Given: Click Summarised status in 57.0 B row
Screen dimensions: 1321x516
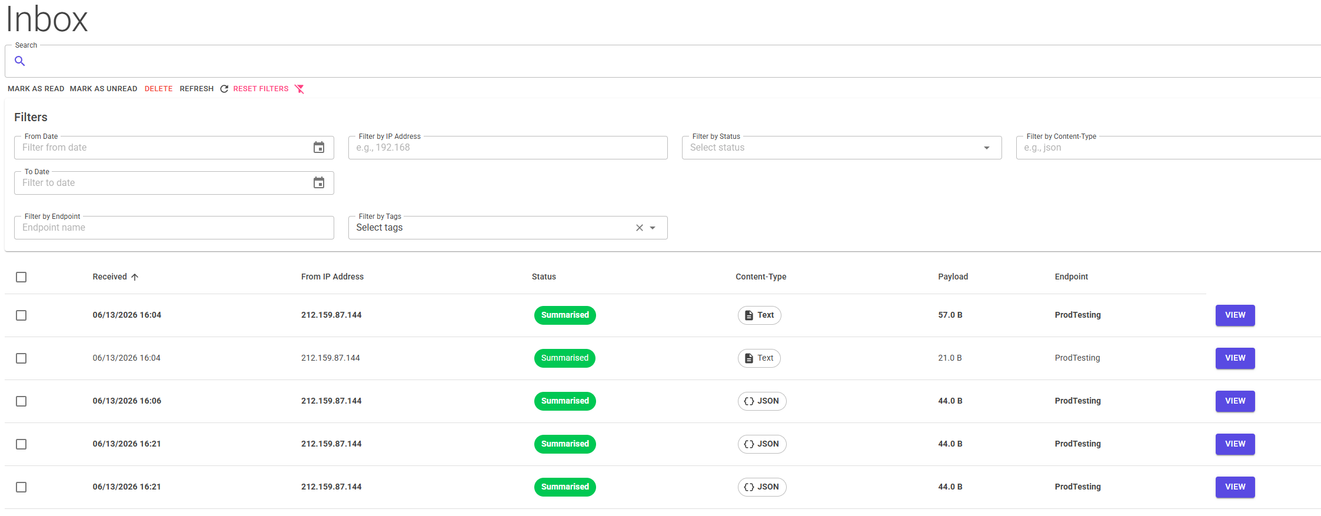Looking at the screenshot, I should [x=565, y=315].
